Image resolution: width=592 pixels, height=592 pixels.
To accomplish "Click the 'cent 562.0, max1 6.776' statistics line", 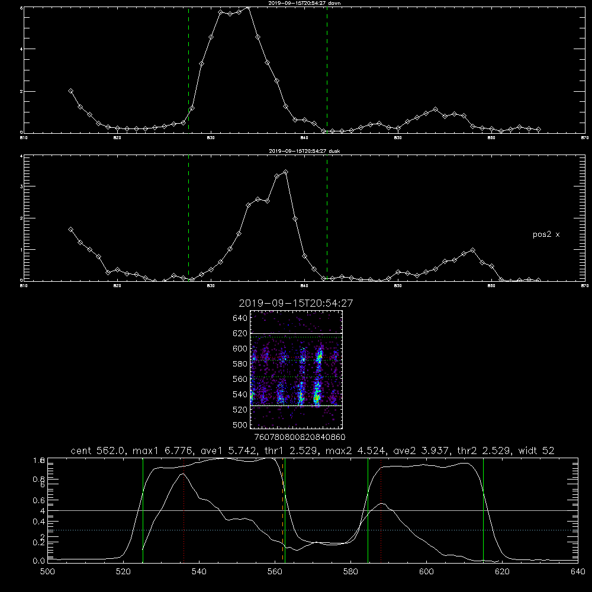I will click(x=312, y=451).
